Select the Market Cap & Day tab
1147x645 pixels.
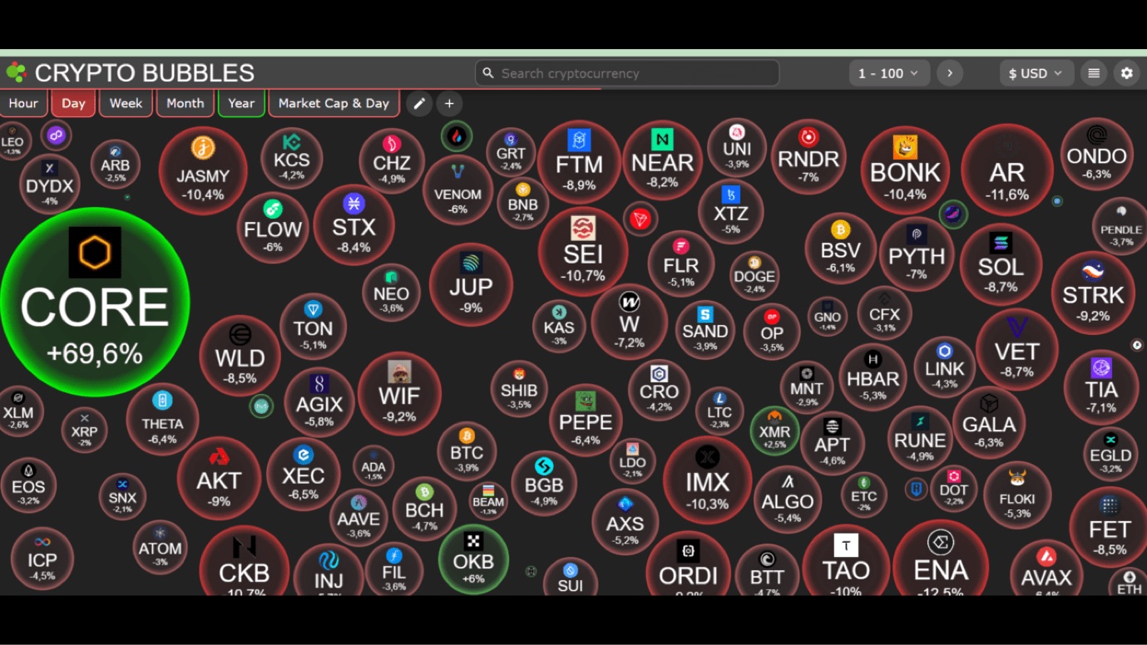(x=334, y=103)
